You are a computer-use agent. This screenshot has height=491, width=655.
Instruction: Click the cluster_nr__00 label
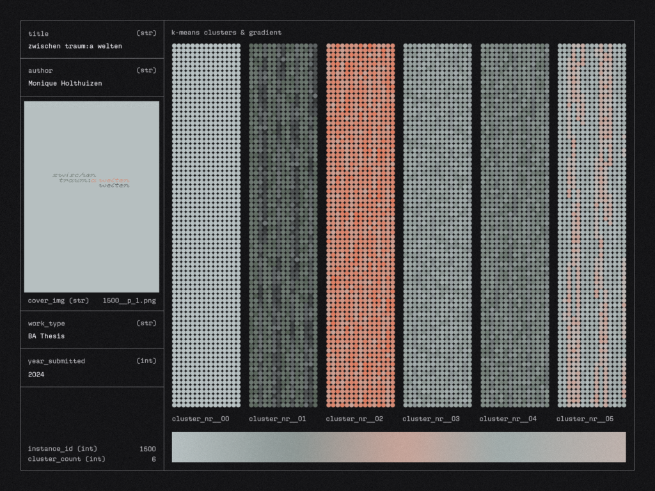tap(200, 419)
